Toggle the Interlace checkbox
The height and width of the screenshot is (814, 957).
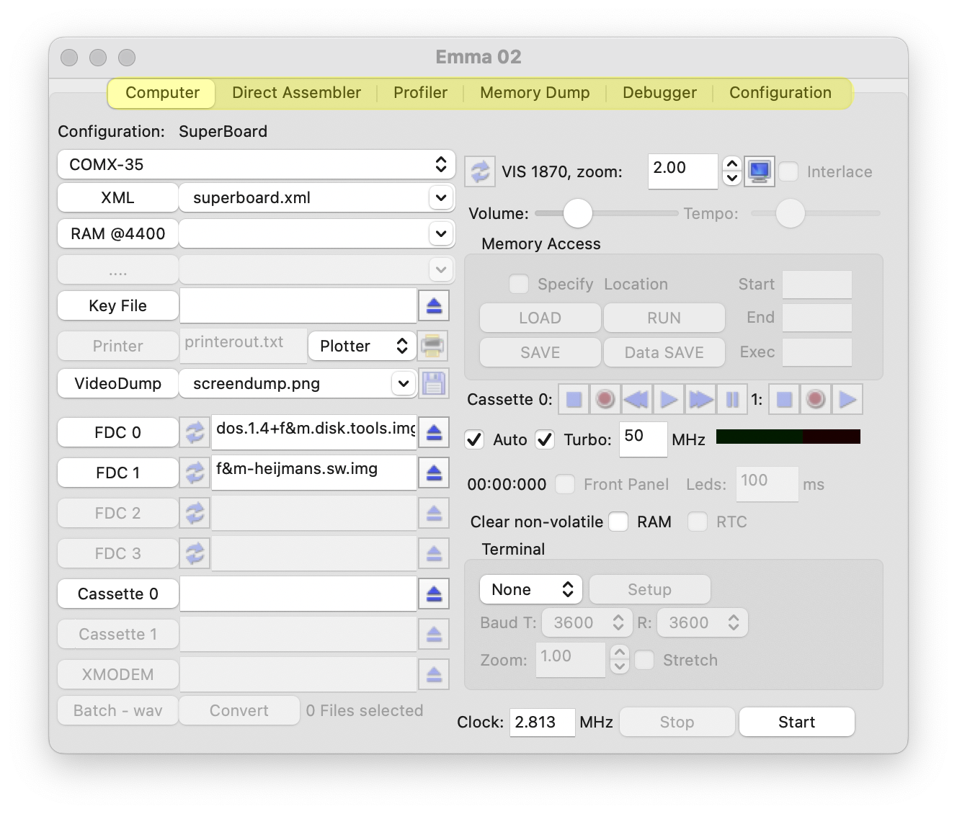pyautogui.click(x=788, y=171)
